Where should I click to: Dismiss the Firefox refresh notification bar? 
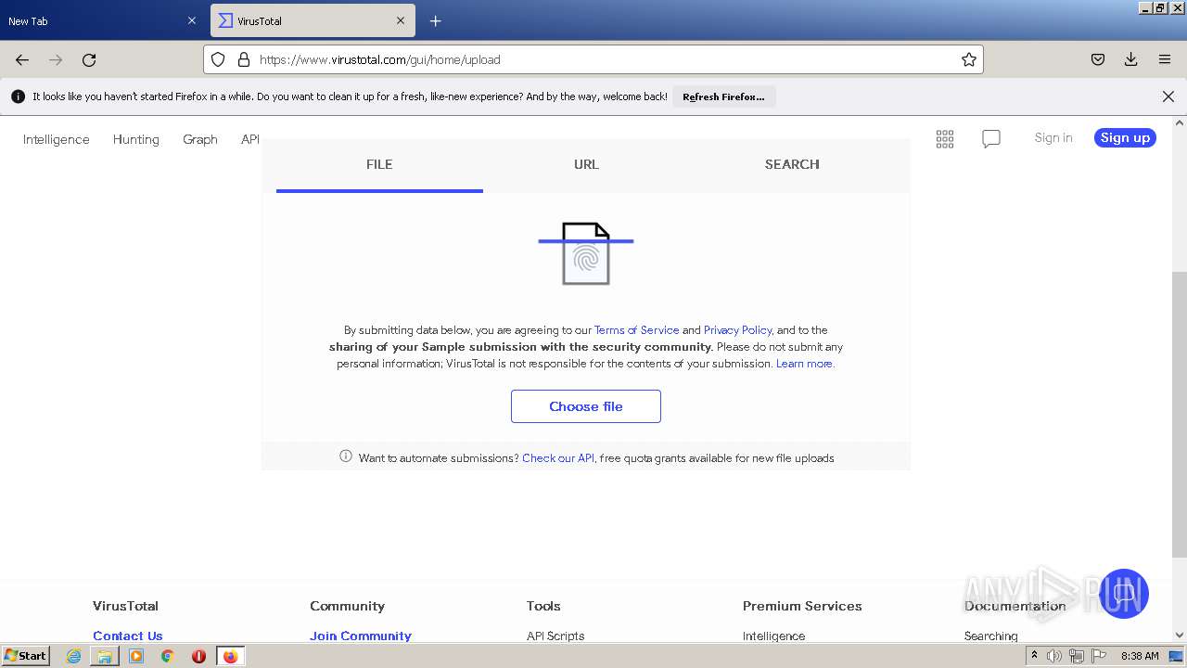point(1168,96)
